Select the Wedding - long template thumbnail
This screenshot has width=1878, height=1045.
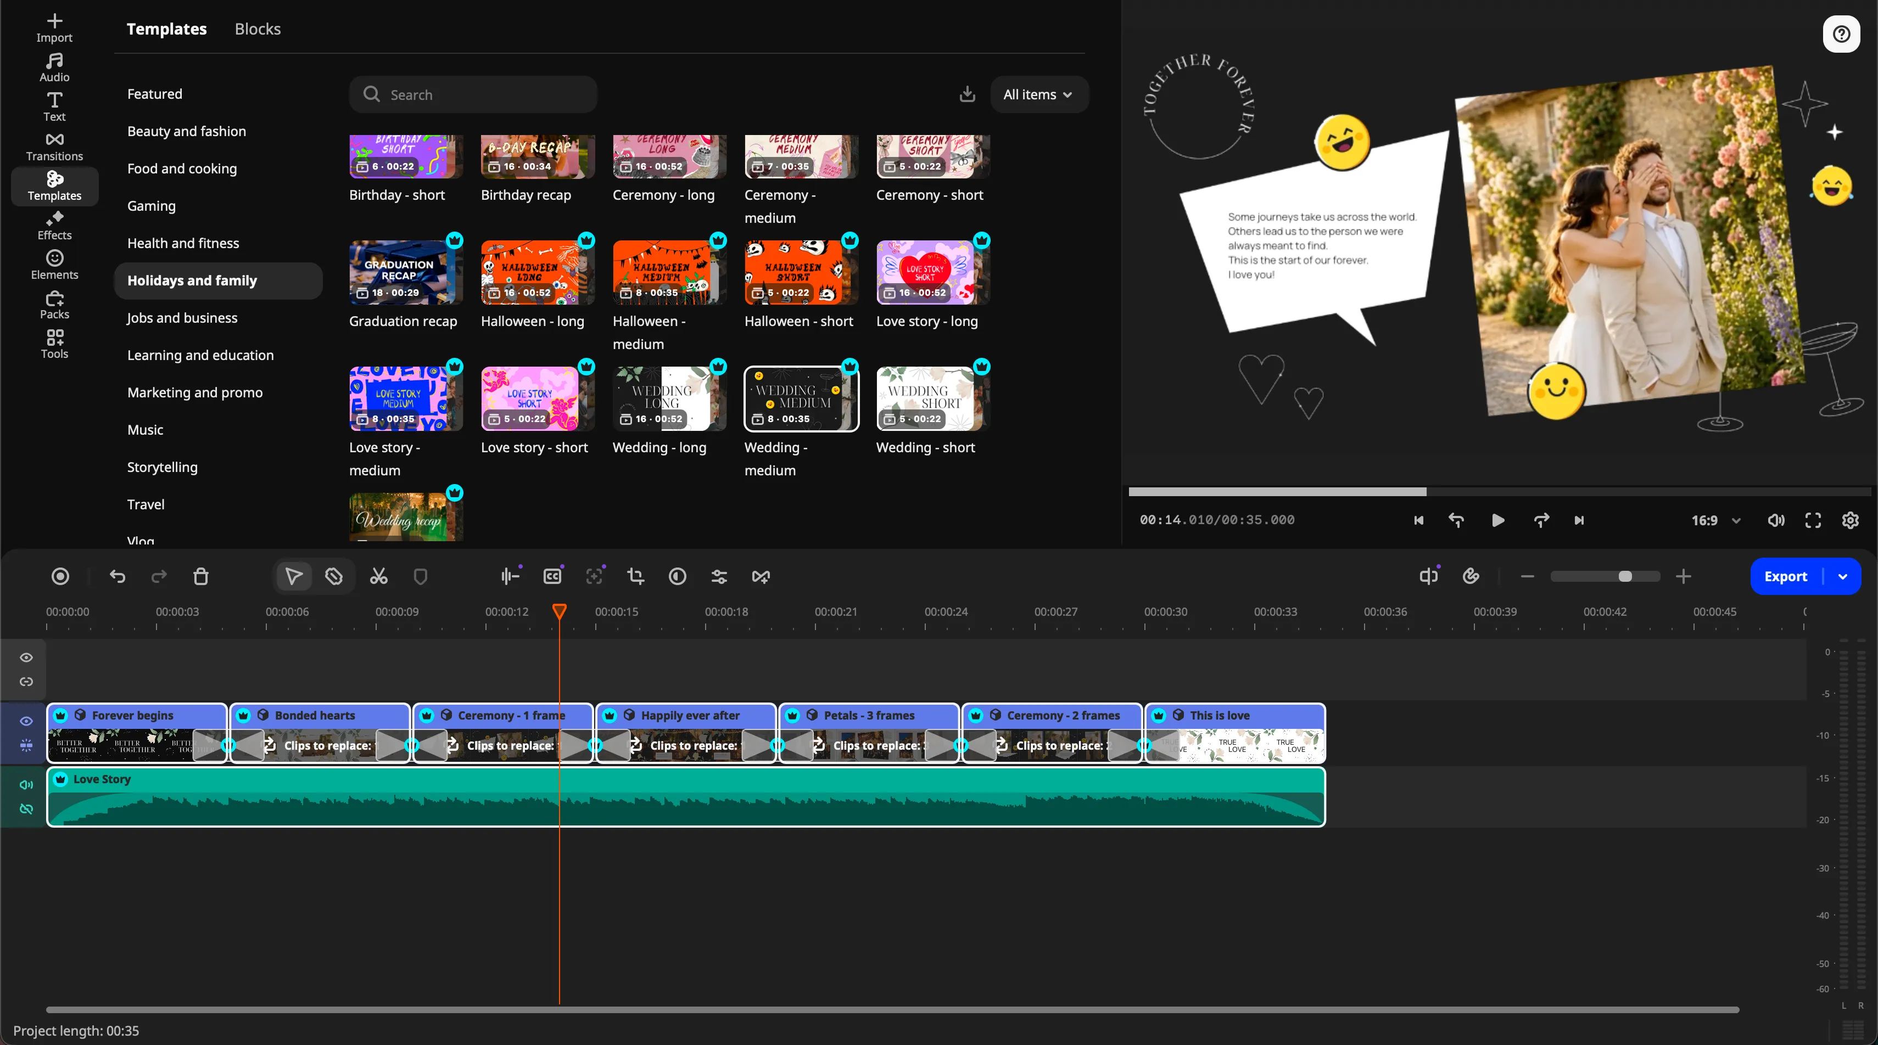coord(668,398)
